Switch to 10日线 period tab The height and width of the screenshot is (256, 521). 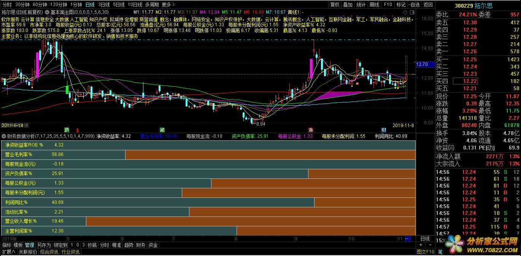[x=135, y=5]
